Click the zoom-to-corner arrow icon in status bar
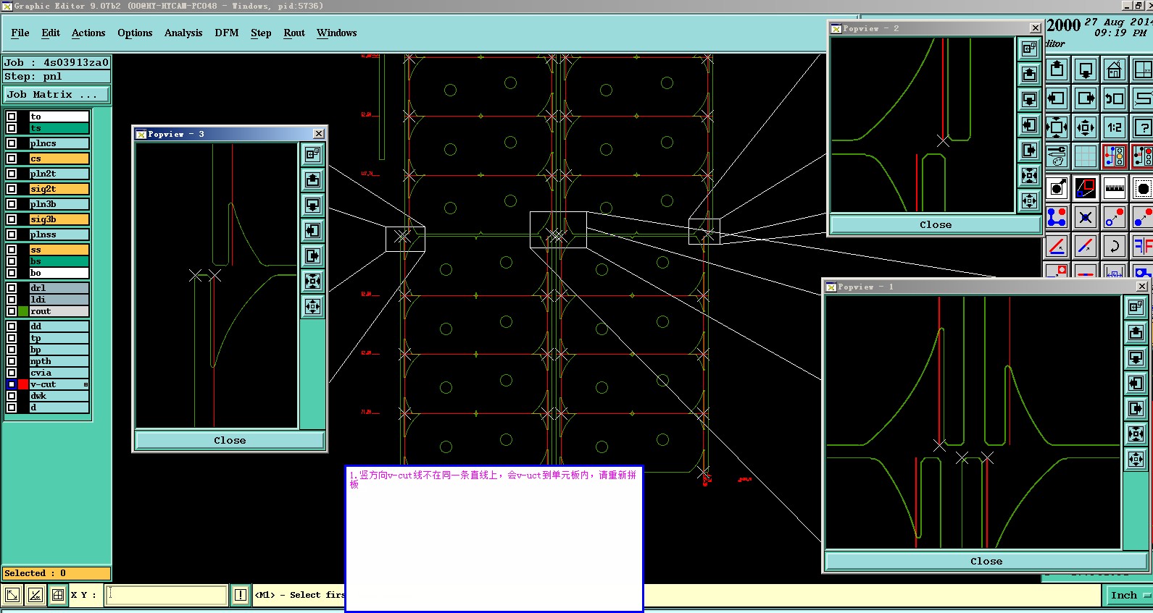Image resolution: width=1153 pixels, height=613 pixels. [12, 595]
